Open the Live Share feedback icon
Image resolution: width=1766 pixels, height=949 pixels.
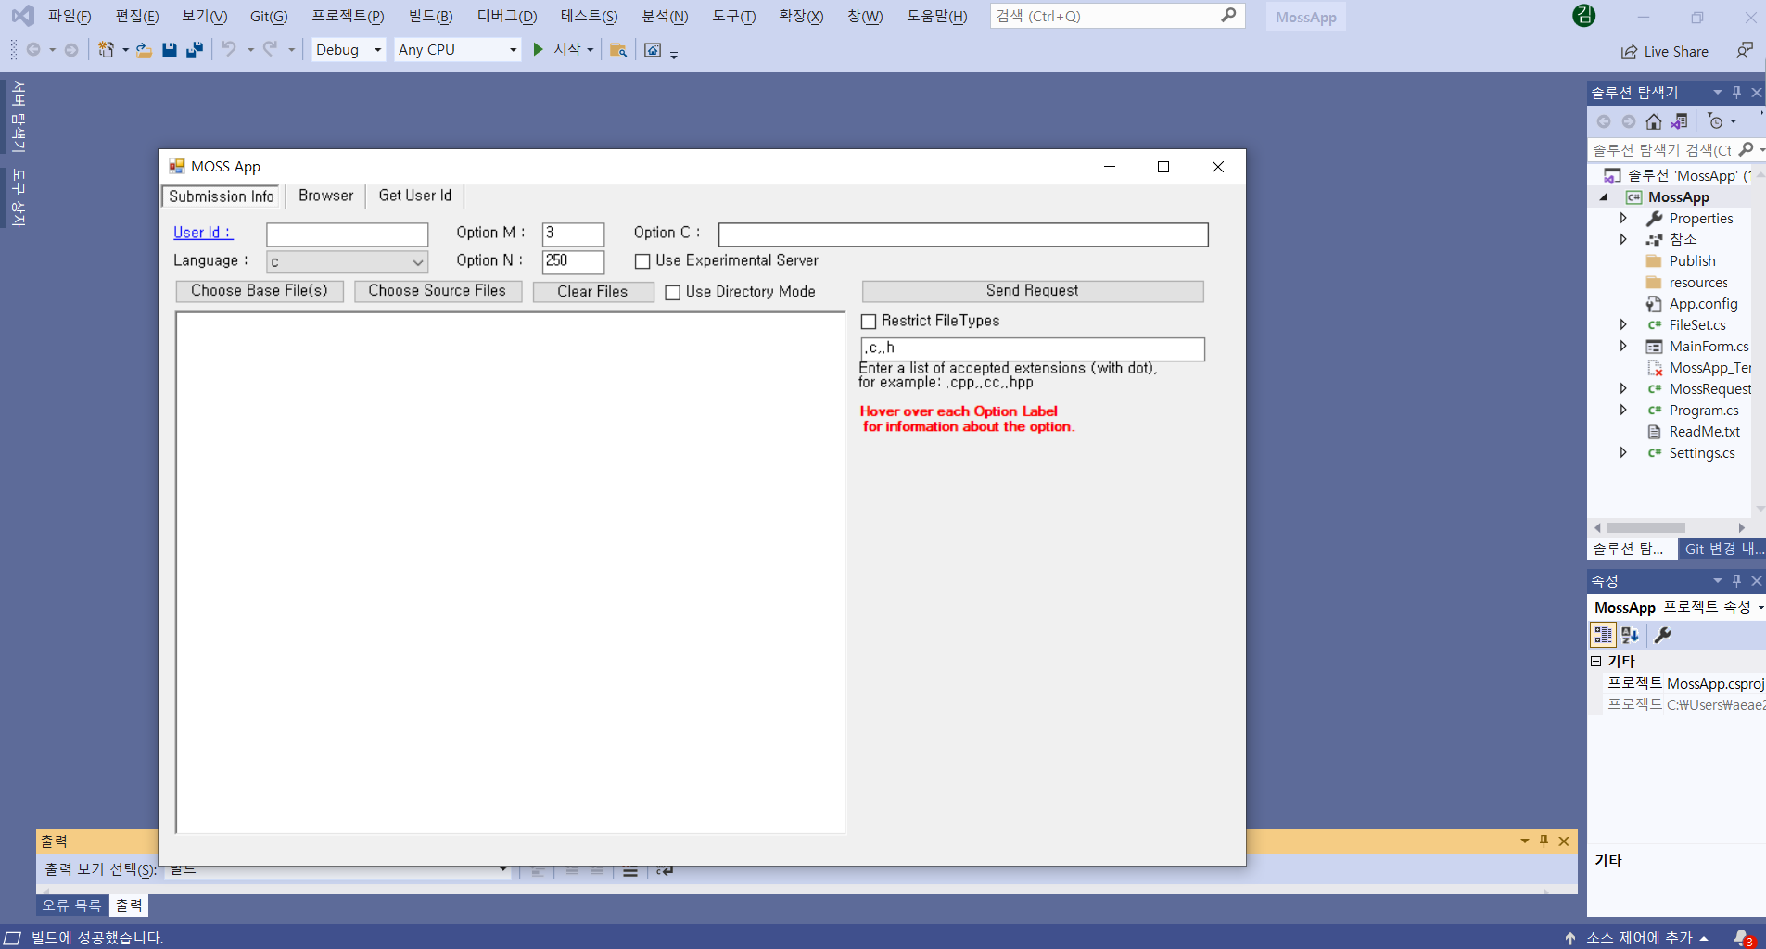tap(1745, 51)
